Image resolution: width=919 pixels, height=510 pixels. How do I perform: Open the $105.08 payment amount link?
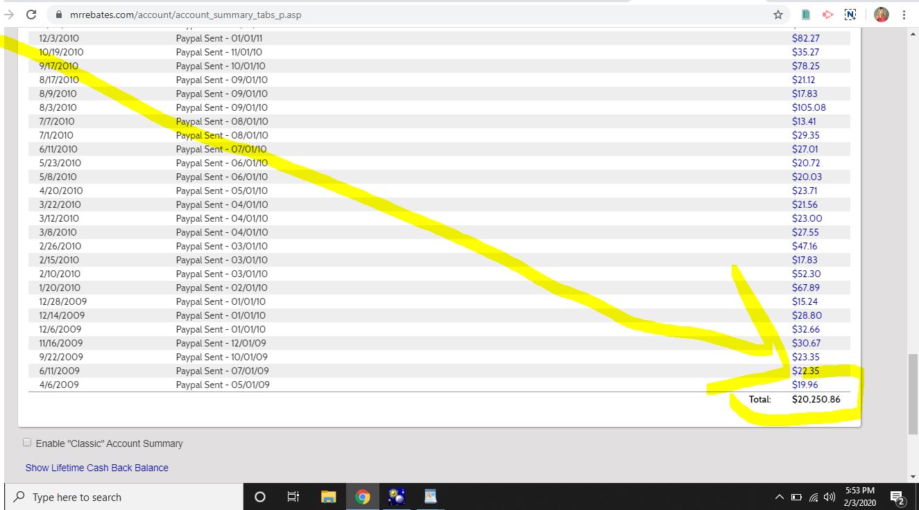coord(809,107)
